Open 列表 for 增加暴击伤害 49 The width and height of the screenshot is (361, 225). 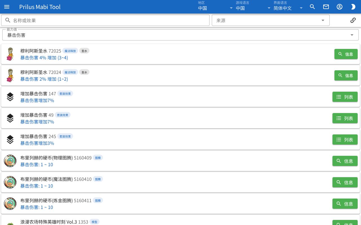345,118
